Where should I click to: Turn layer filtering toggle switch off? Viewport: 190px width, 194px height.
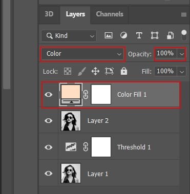(x=184, y=35)
